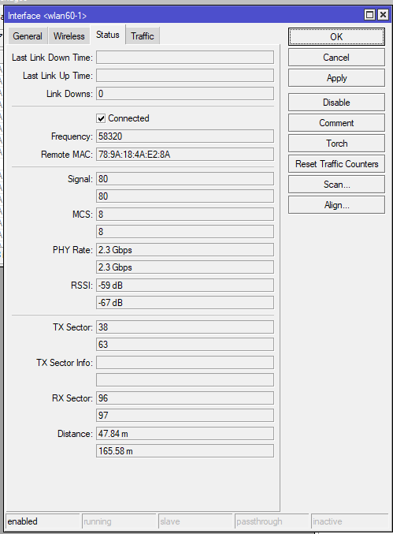Click the Distance field showing 47.84 m
Image resolution: width=393 pixels, height=534 pixels.
(x=185, y=434)
